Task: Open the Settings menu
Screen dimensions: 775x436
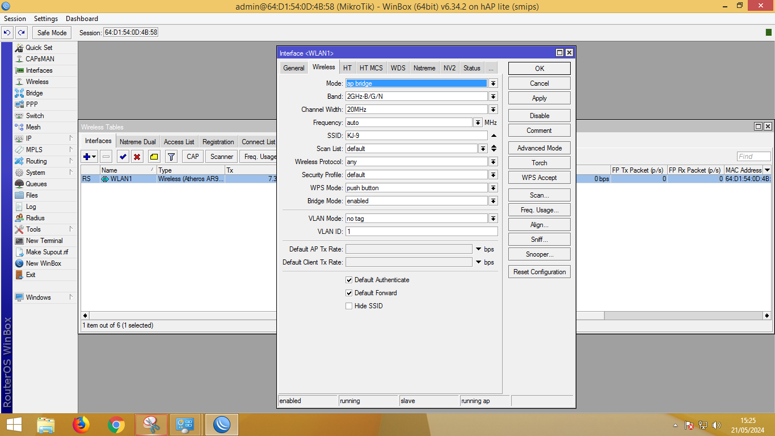Action: 46,19
